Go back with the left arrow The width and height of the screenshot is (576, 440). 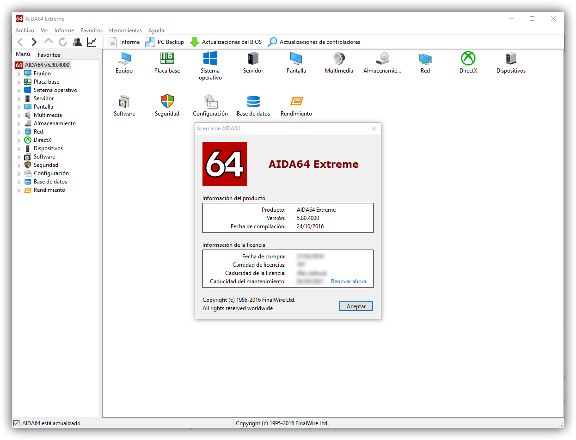click(x=20, y=42)
